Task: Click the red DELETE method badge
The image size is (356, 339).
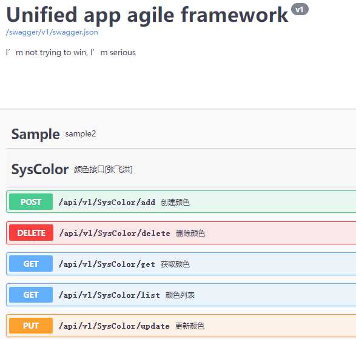Action: pos(32,233)
